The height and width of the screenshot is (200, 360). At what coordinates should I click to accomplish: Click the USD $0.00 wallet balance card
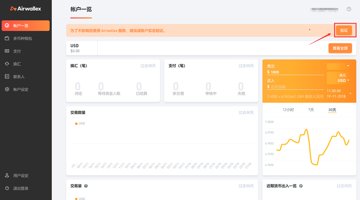(x=82, y=48)
